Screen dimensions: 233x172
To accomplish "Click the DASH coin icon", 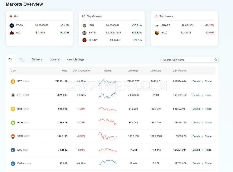I will [13, 164].
